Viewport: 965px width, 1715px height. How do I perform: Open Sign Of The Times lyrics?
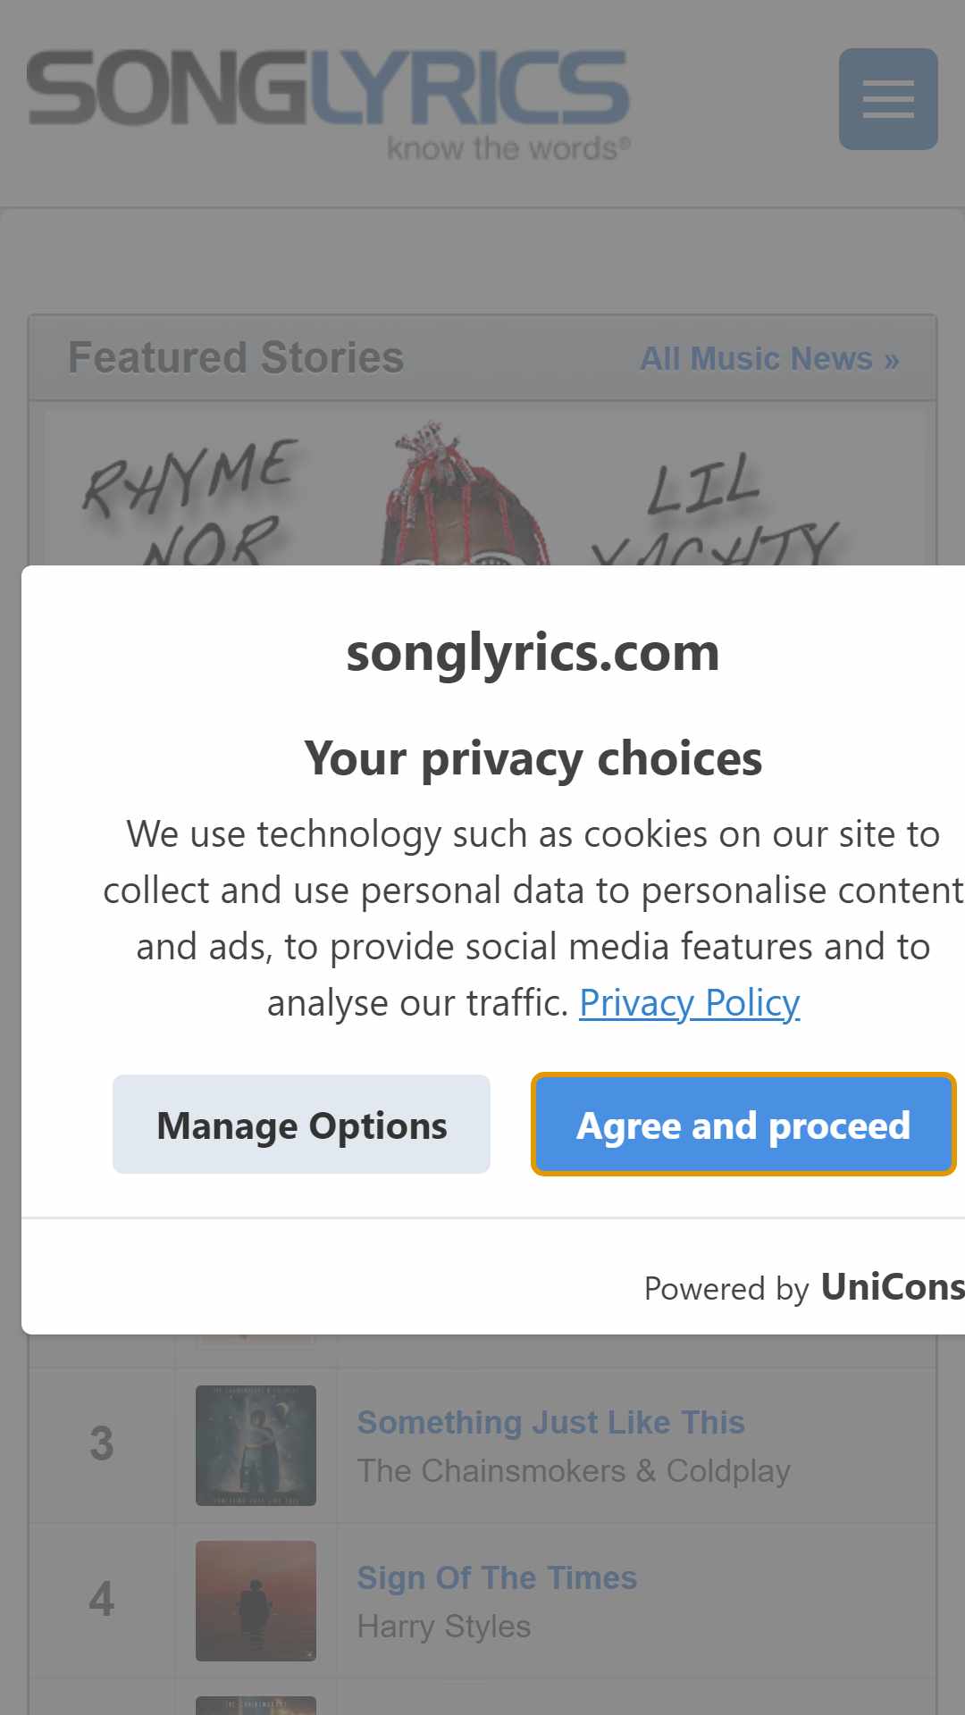pos(497,1577)
